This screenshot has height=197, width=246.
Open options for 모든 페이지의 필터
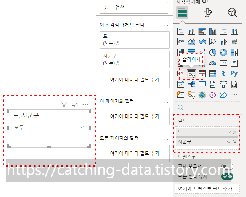click(166, 139)
